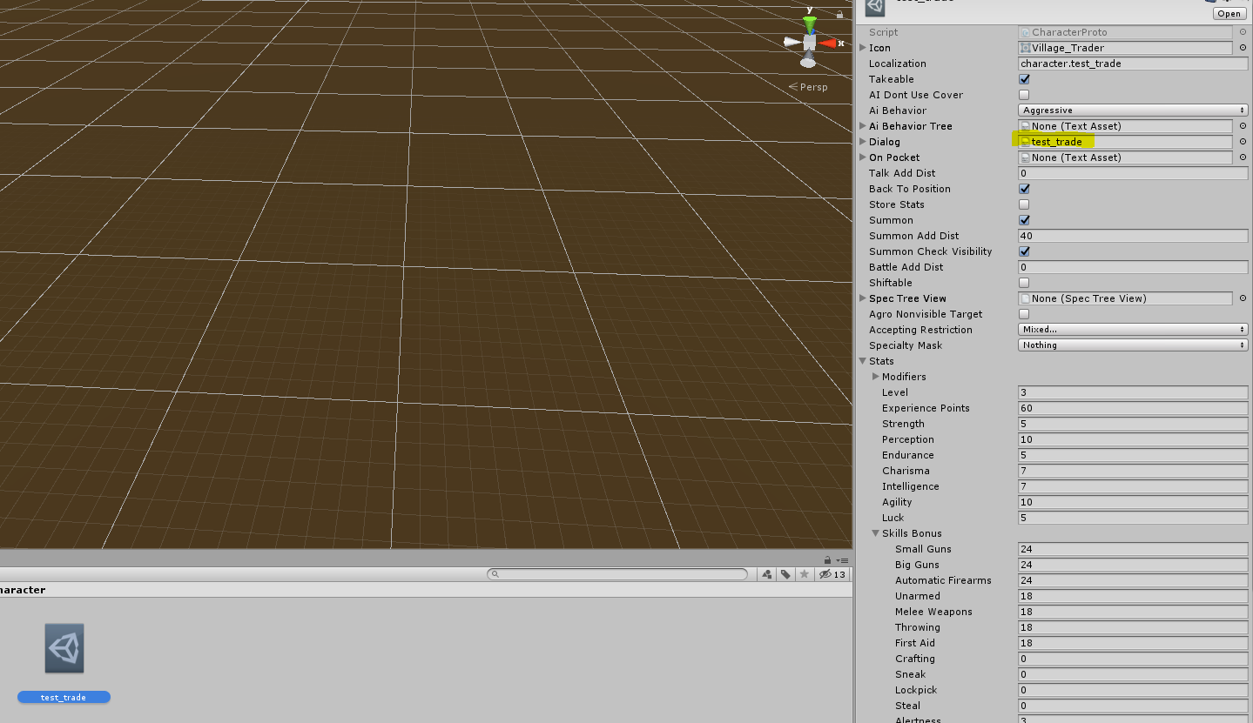Screen dimensions: 1253x723
Task: Enable the Agro Nonvisible Target checkbox
Action: (x=1024, y=314)
